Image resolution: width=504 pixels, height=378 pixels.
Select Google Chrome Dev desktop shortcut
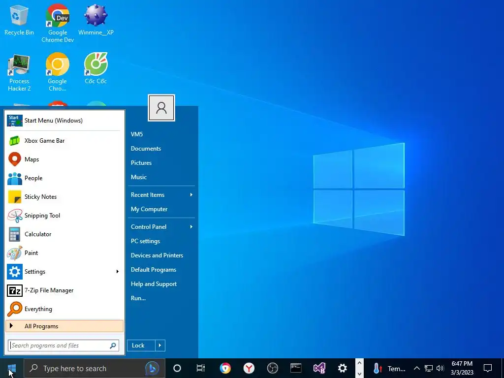point(58,23)
